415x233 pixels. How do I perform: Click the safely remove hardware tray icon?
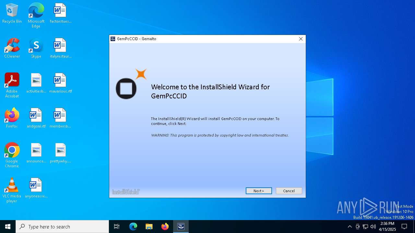point(358,227)
